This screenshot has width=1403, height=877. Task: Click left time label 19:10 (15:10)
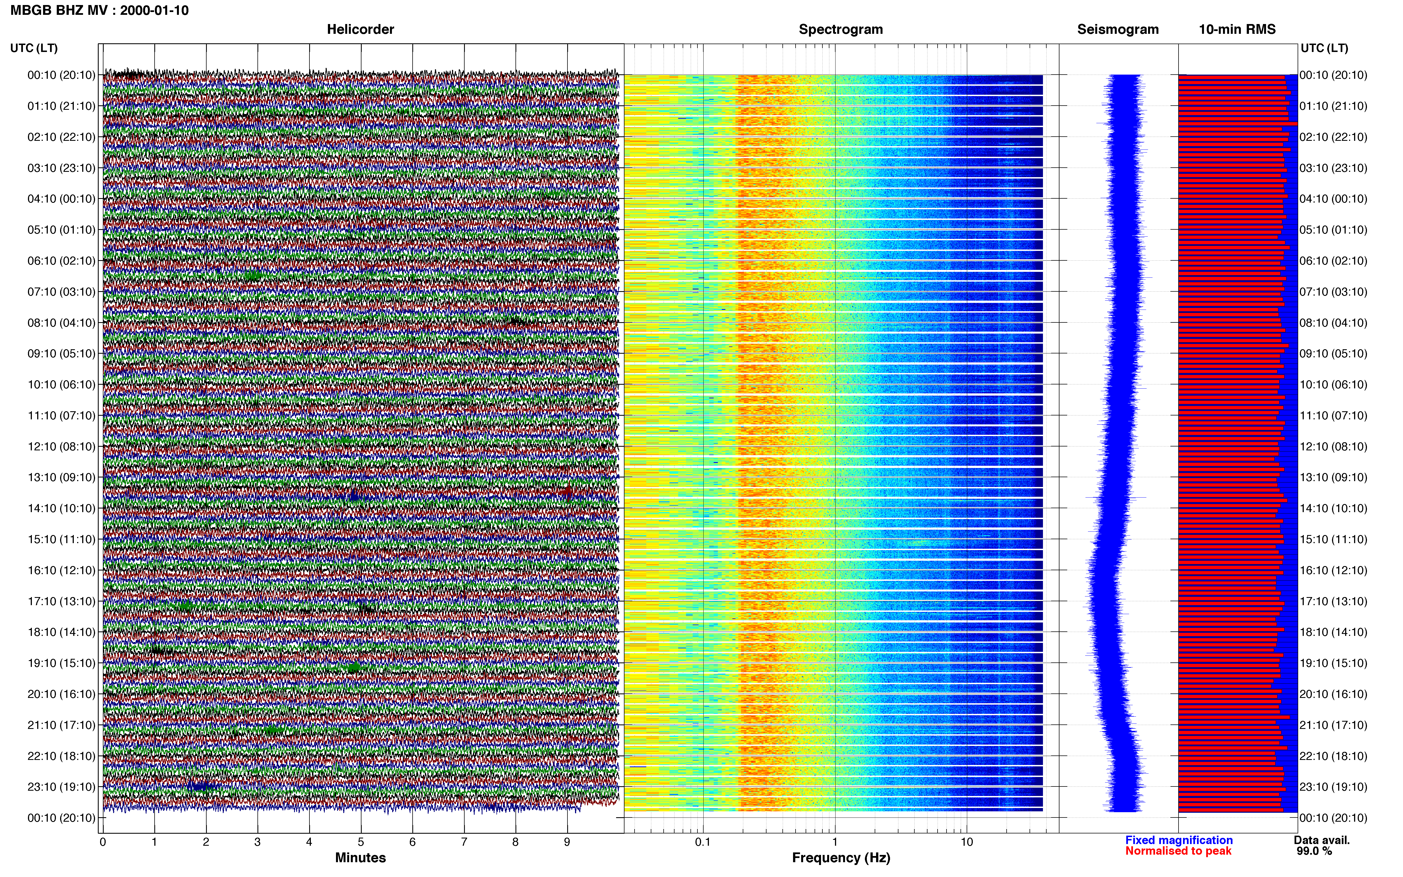(61, 663)
